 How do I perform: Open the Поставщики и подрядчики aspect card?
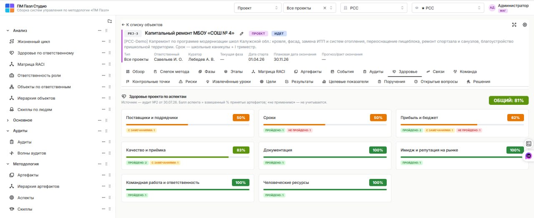[188, 123]
